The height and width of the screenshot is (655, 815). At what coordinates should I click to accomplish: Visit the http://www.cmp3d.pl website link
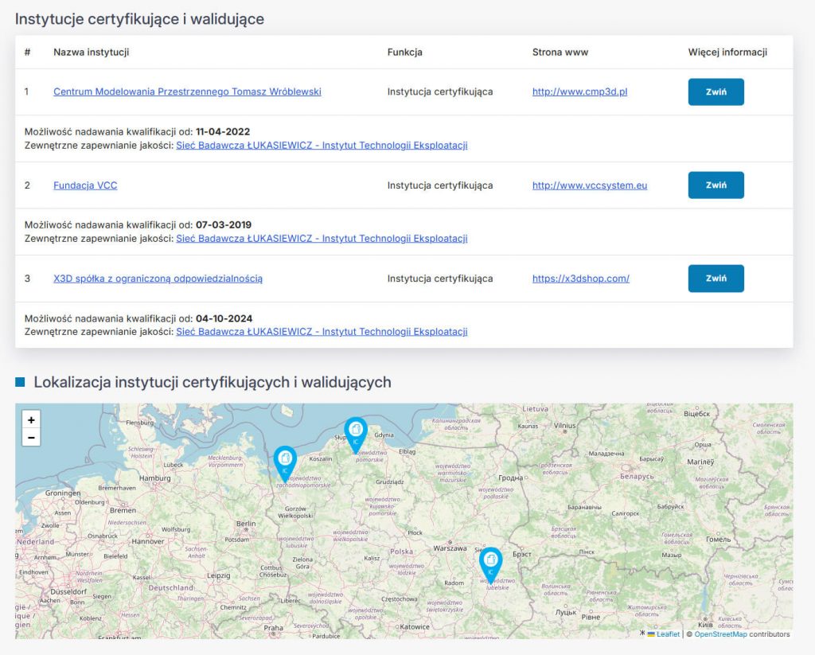[579, 92]
